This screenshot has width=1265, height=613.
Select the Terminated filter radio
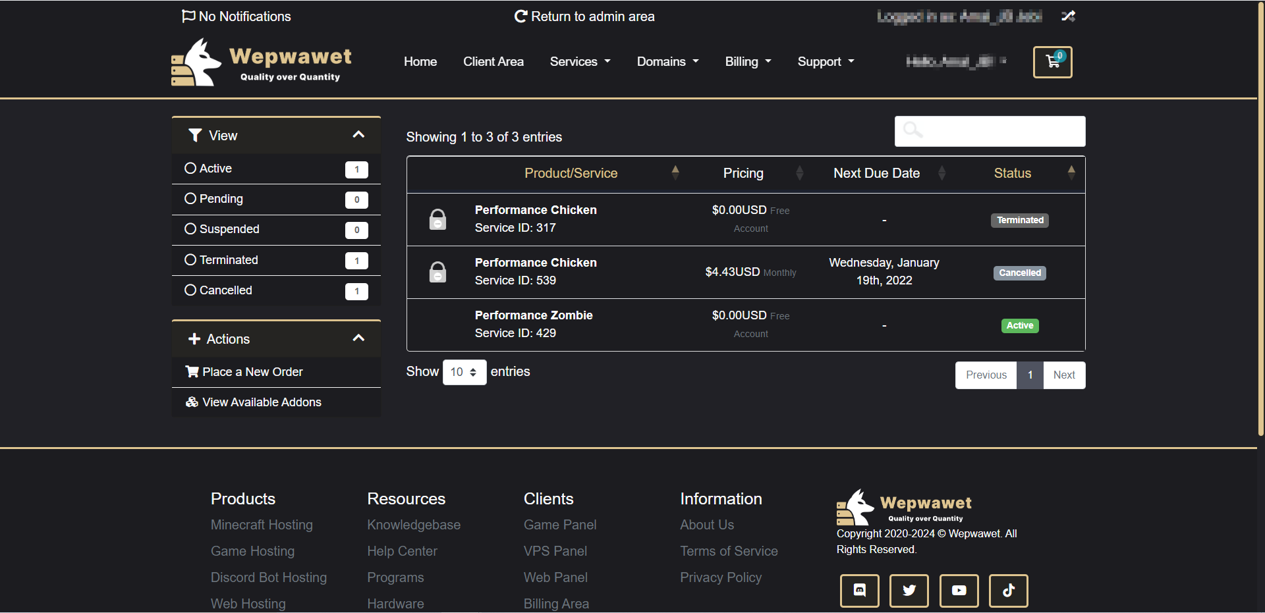tap(190, 259)
